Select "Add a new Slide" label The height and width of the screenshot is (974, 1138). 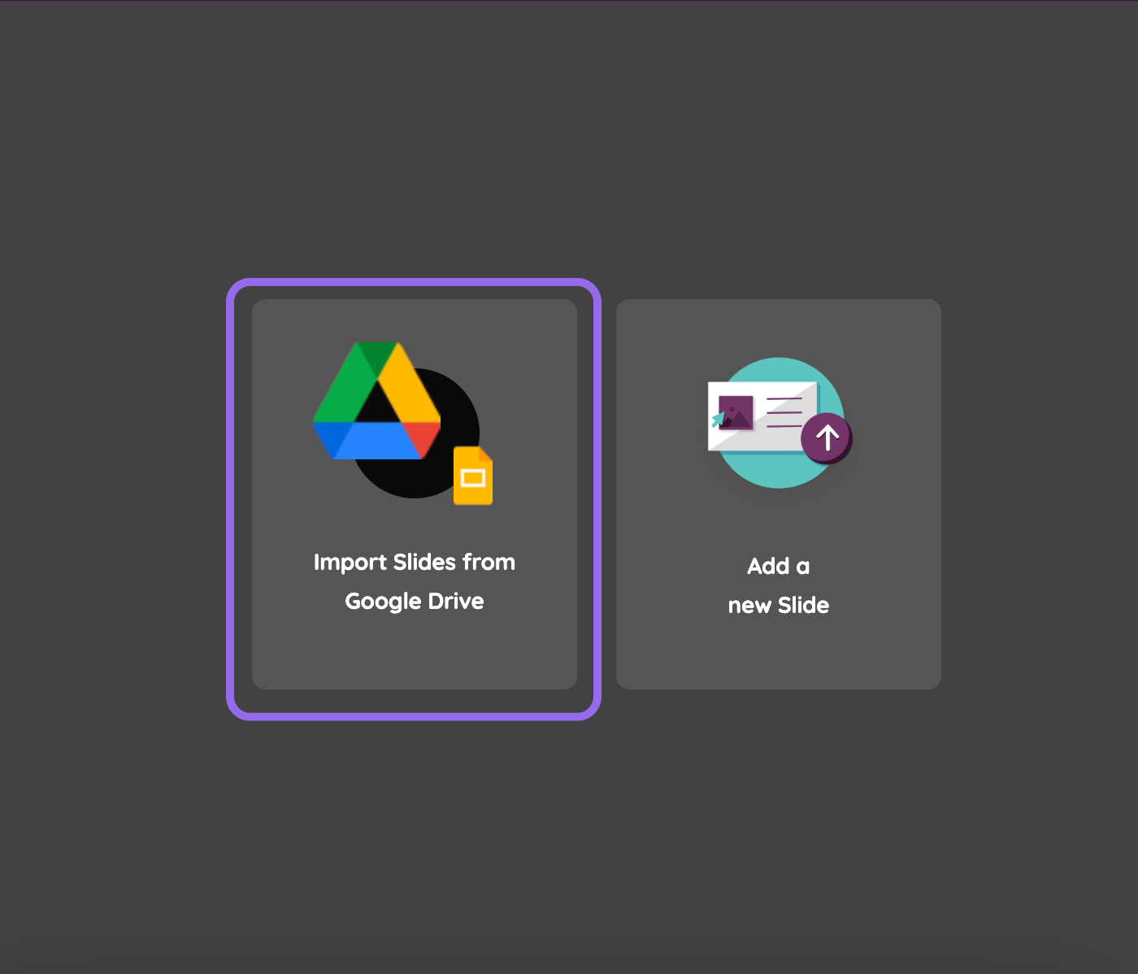click(779, 585)
